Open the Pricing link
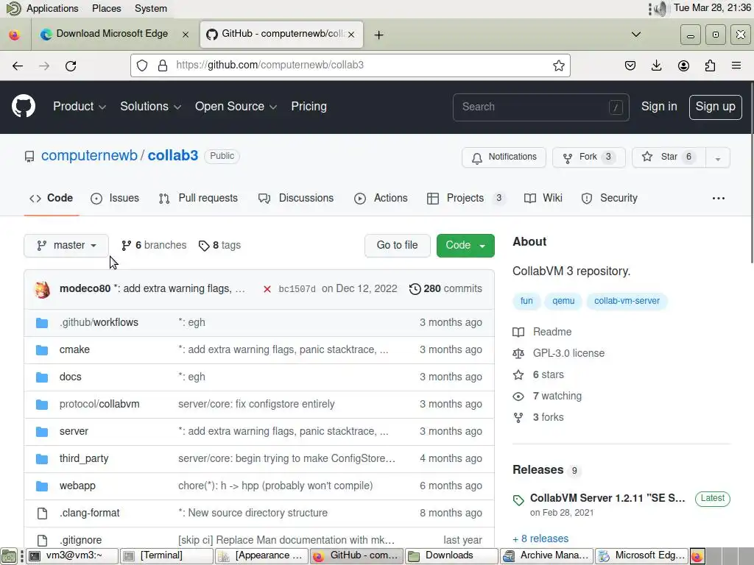 [x=309, y=107]
